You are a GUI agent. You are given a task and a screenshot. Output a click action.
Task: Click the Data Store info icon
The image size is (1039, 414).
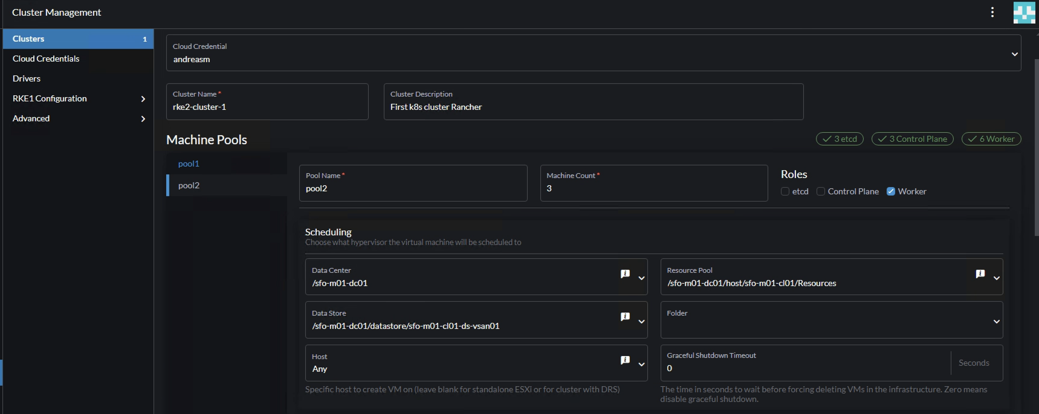pyautogui.click(x=625, y=317)
